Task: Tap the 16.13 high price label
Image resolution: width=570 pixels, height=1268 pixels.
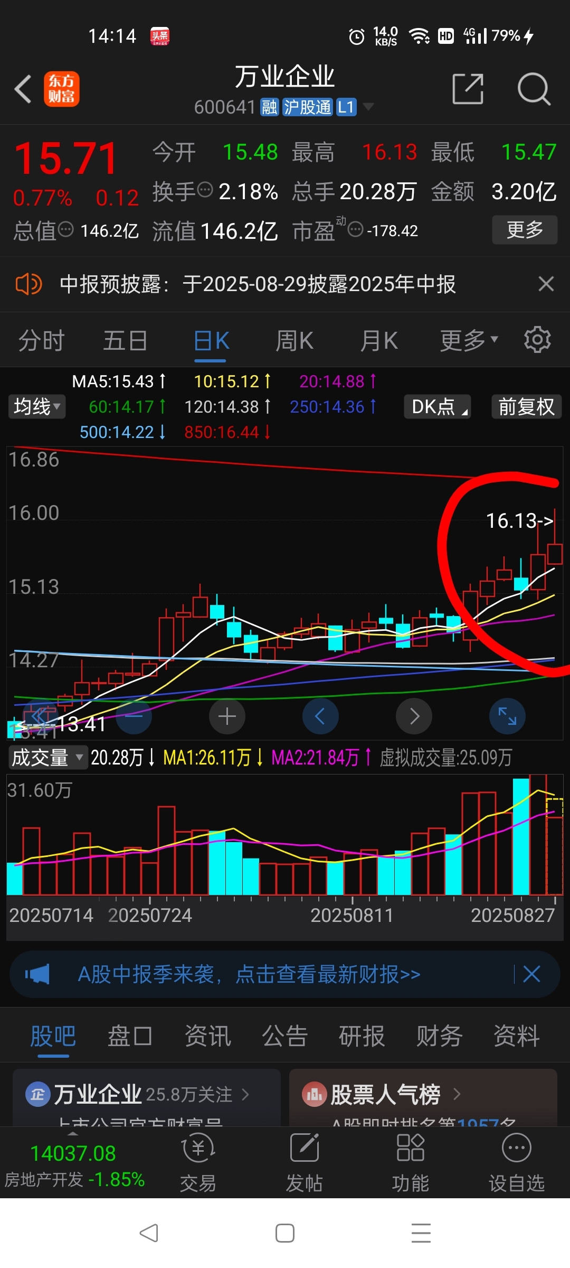Action: (519, 521)
